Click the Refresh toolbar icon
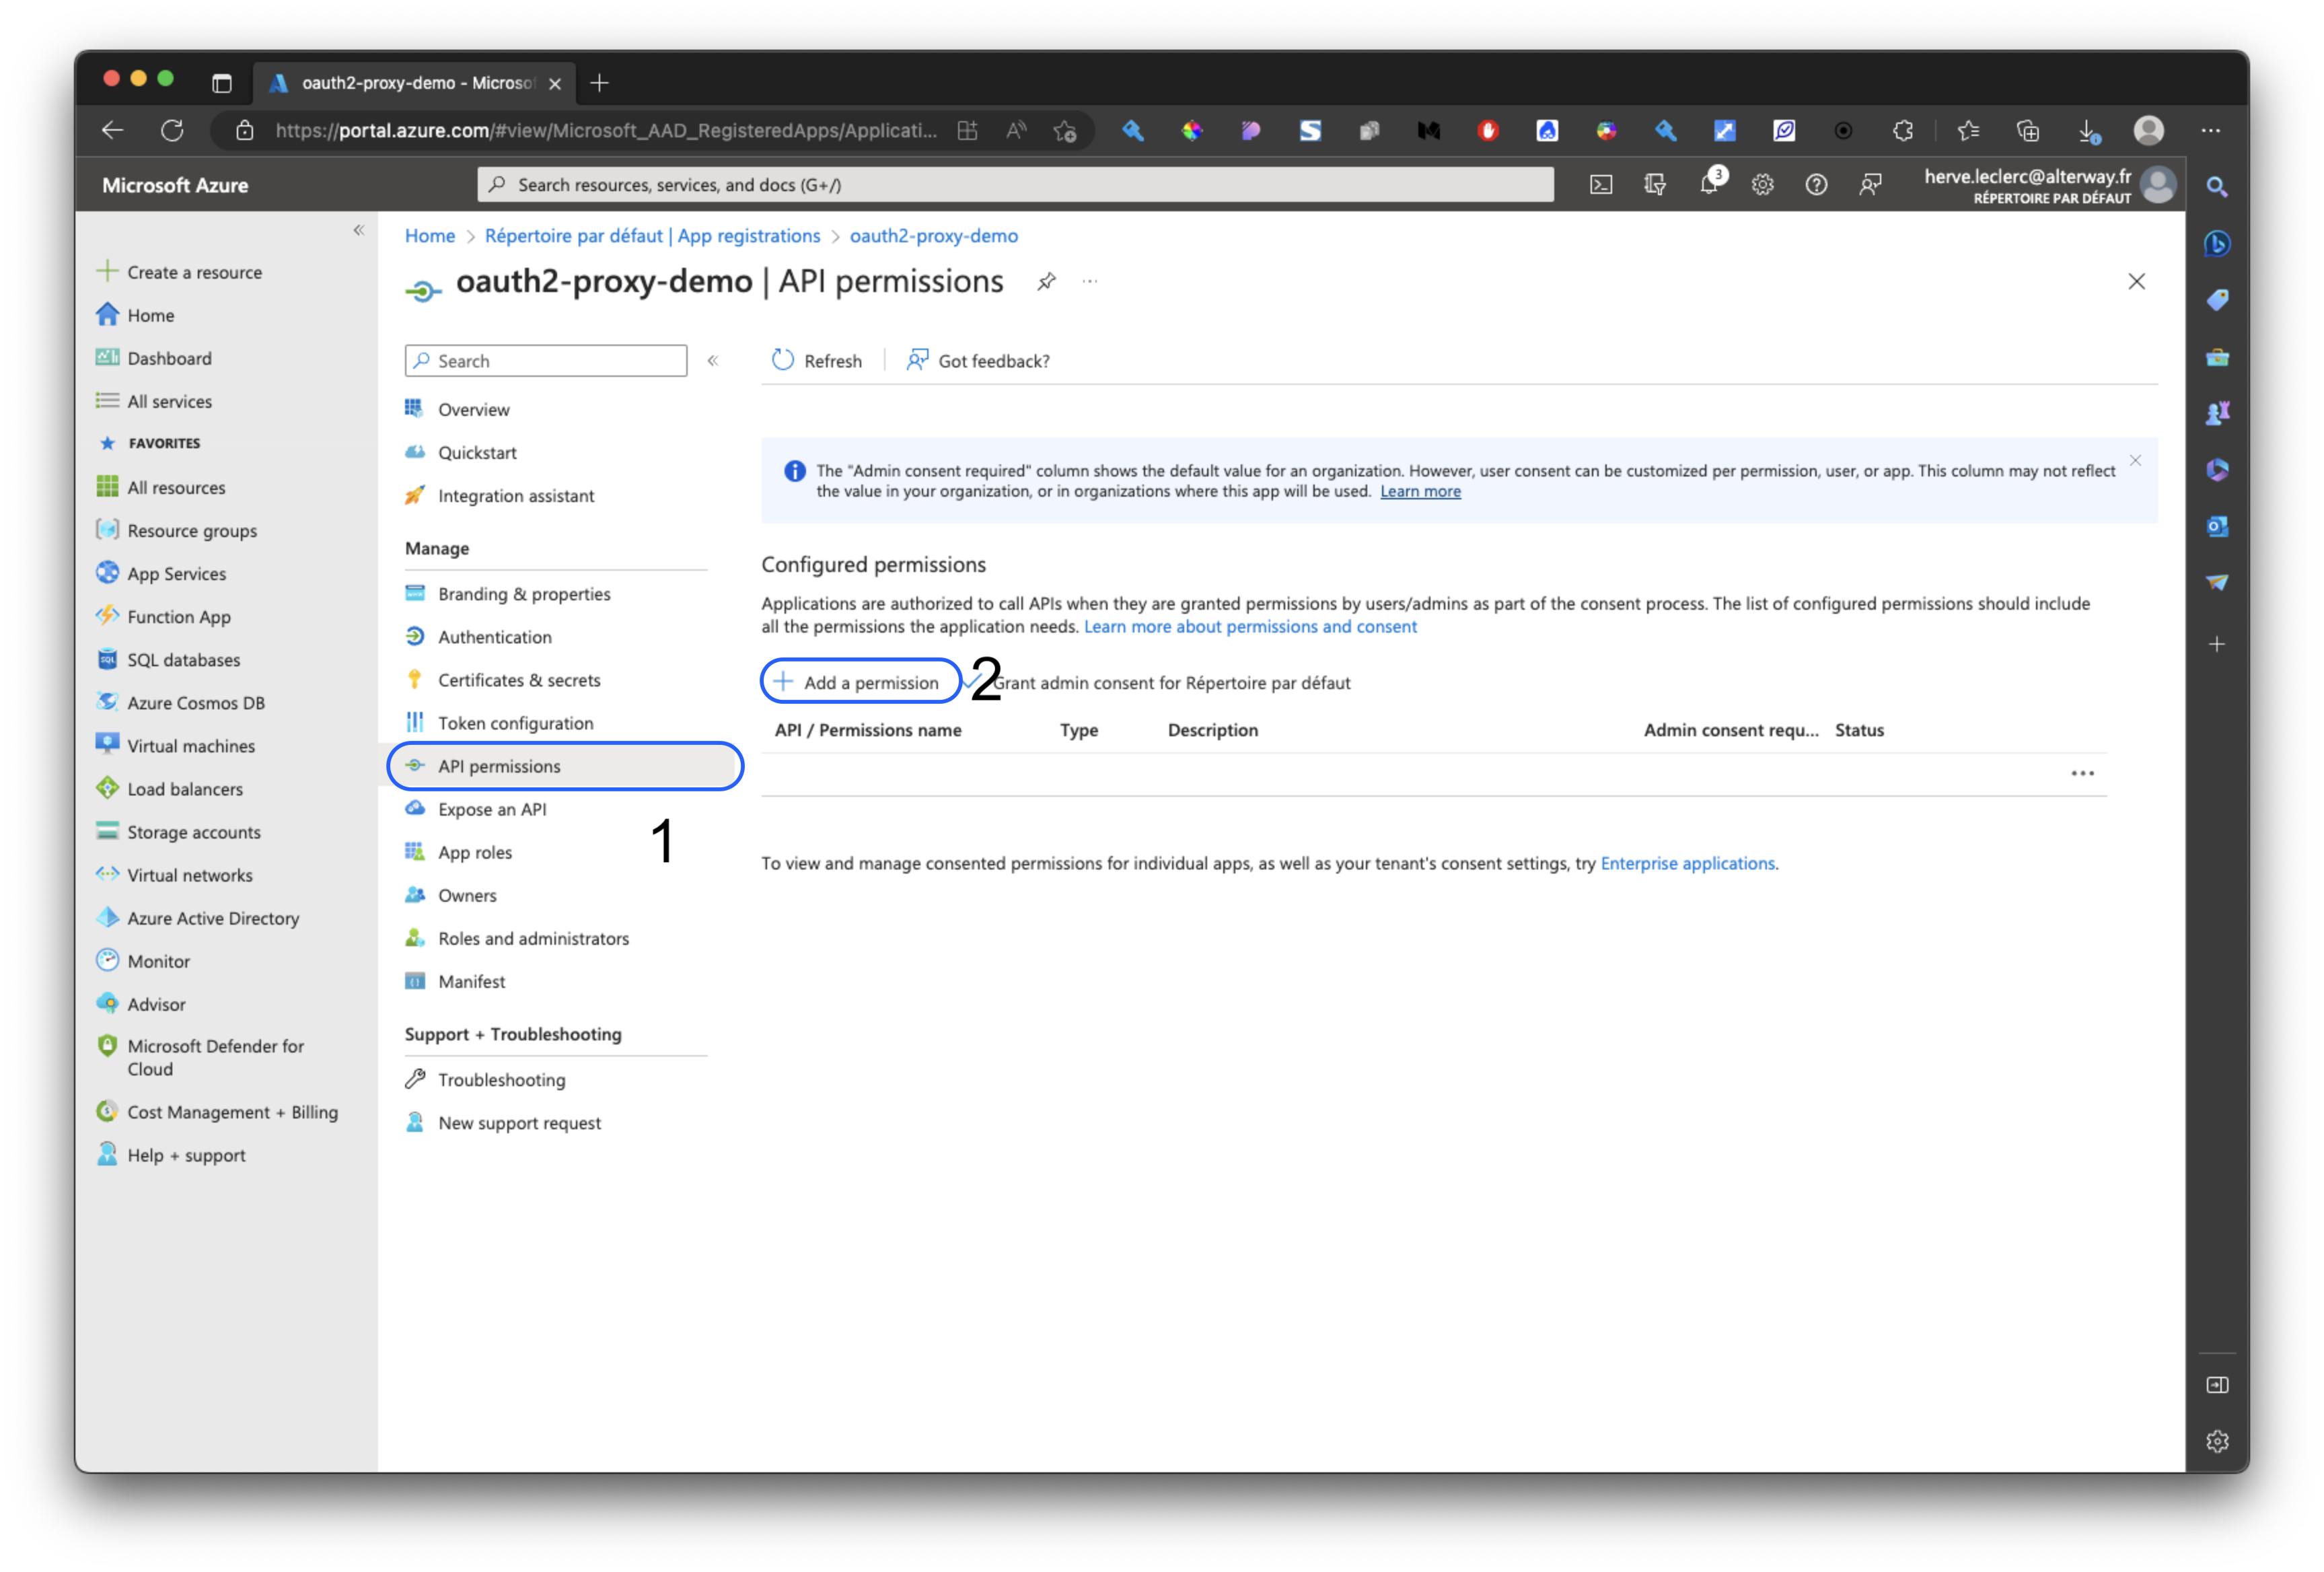2324x1572 pixels. (x=783, y=360)
